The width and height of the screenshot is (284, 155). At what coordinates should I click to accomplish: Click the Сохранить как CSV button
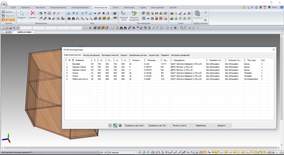tap(157, 125)
